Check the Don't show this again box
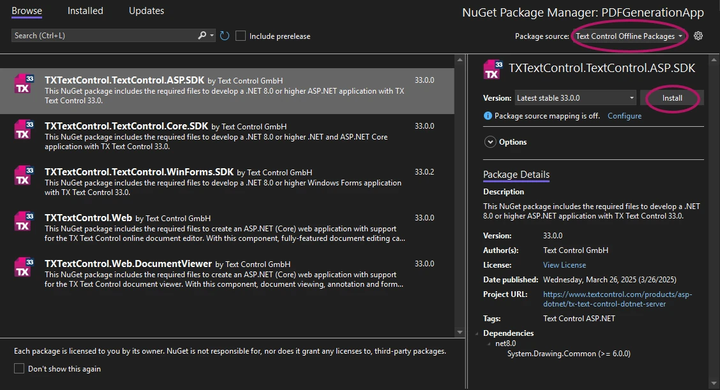The height and width of the screenshot is (390, 720). click(x=19, y=368)
